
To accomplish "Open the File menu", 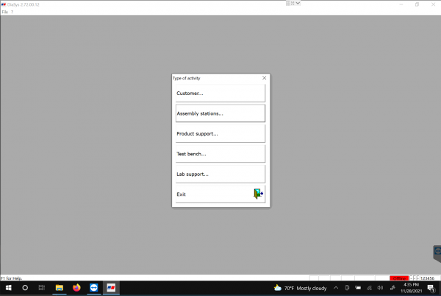I will [x=5, y=12].
